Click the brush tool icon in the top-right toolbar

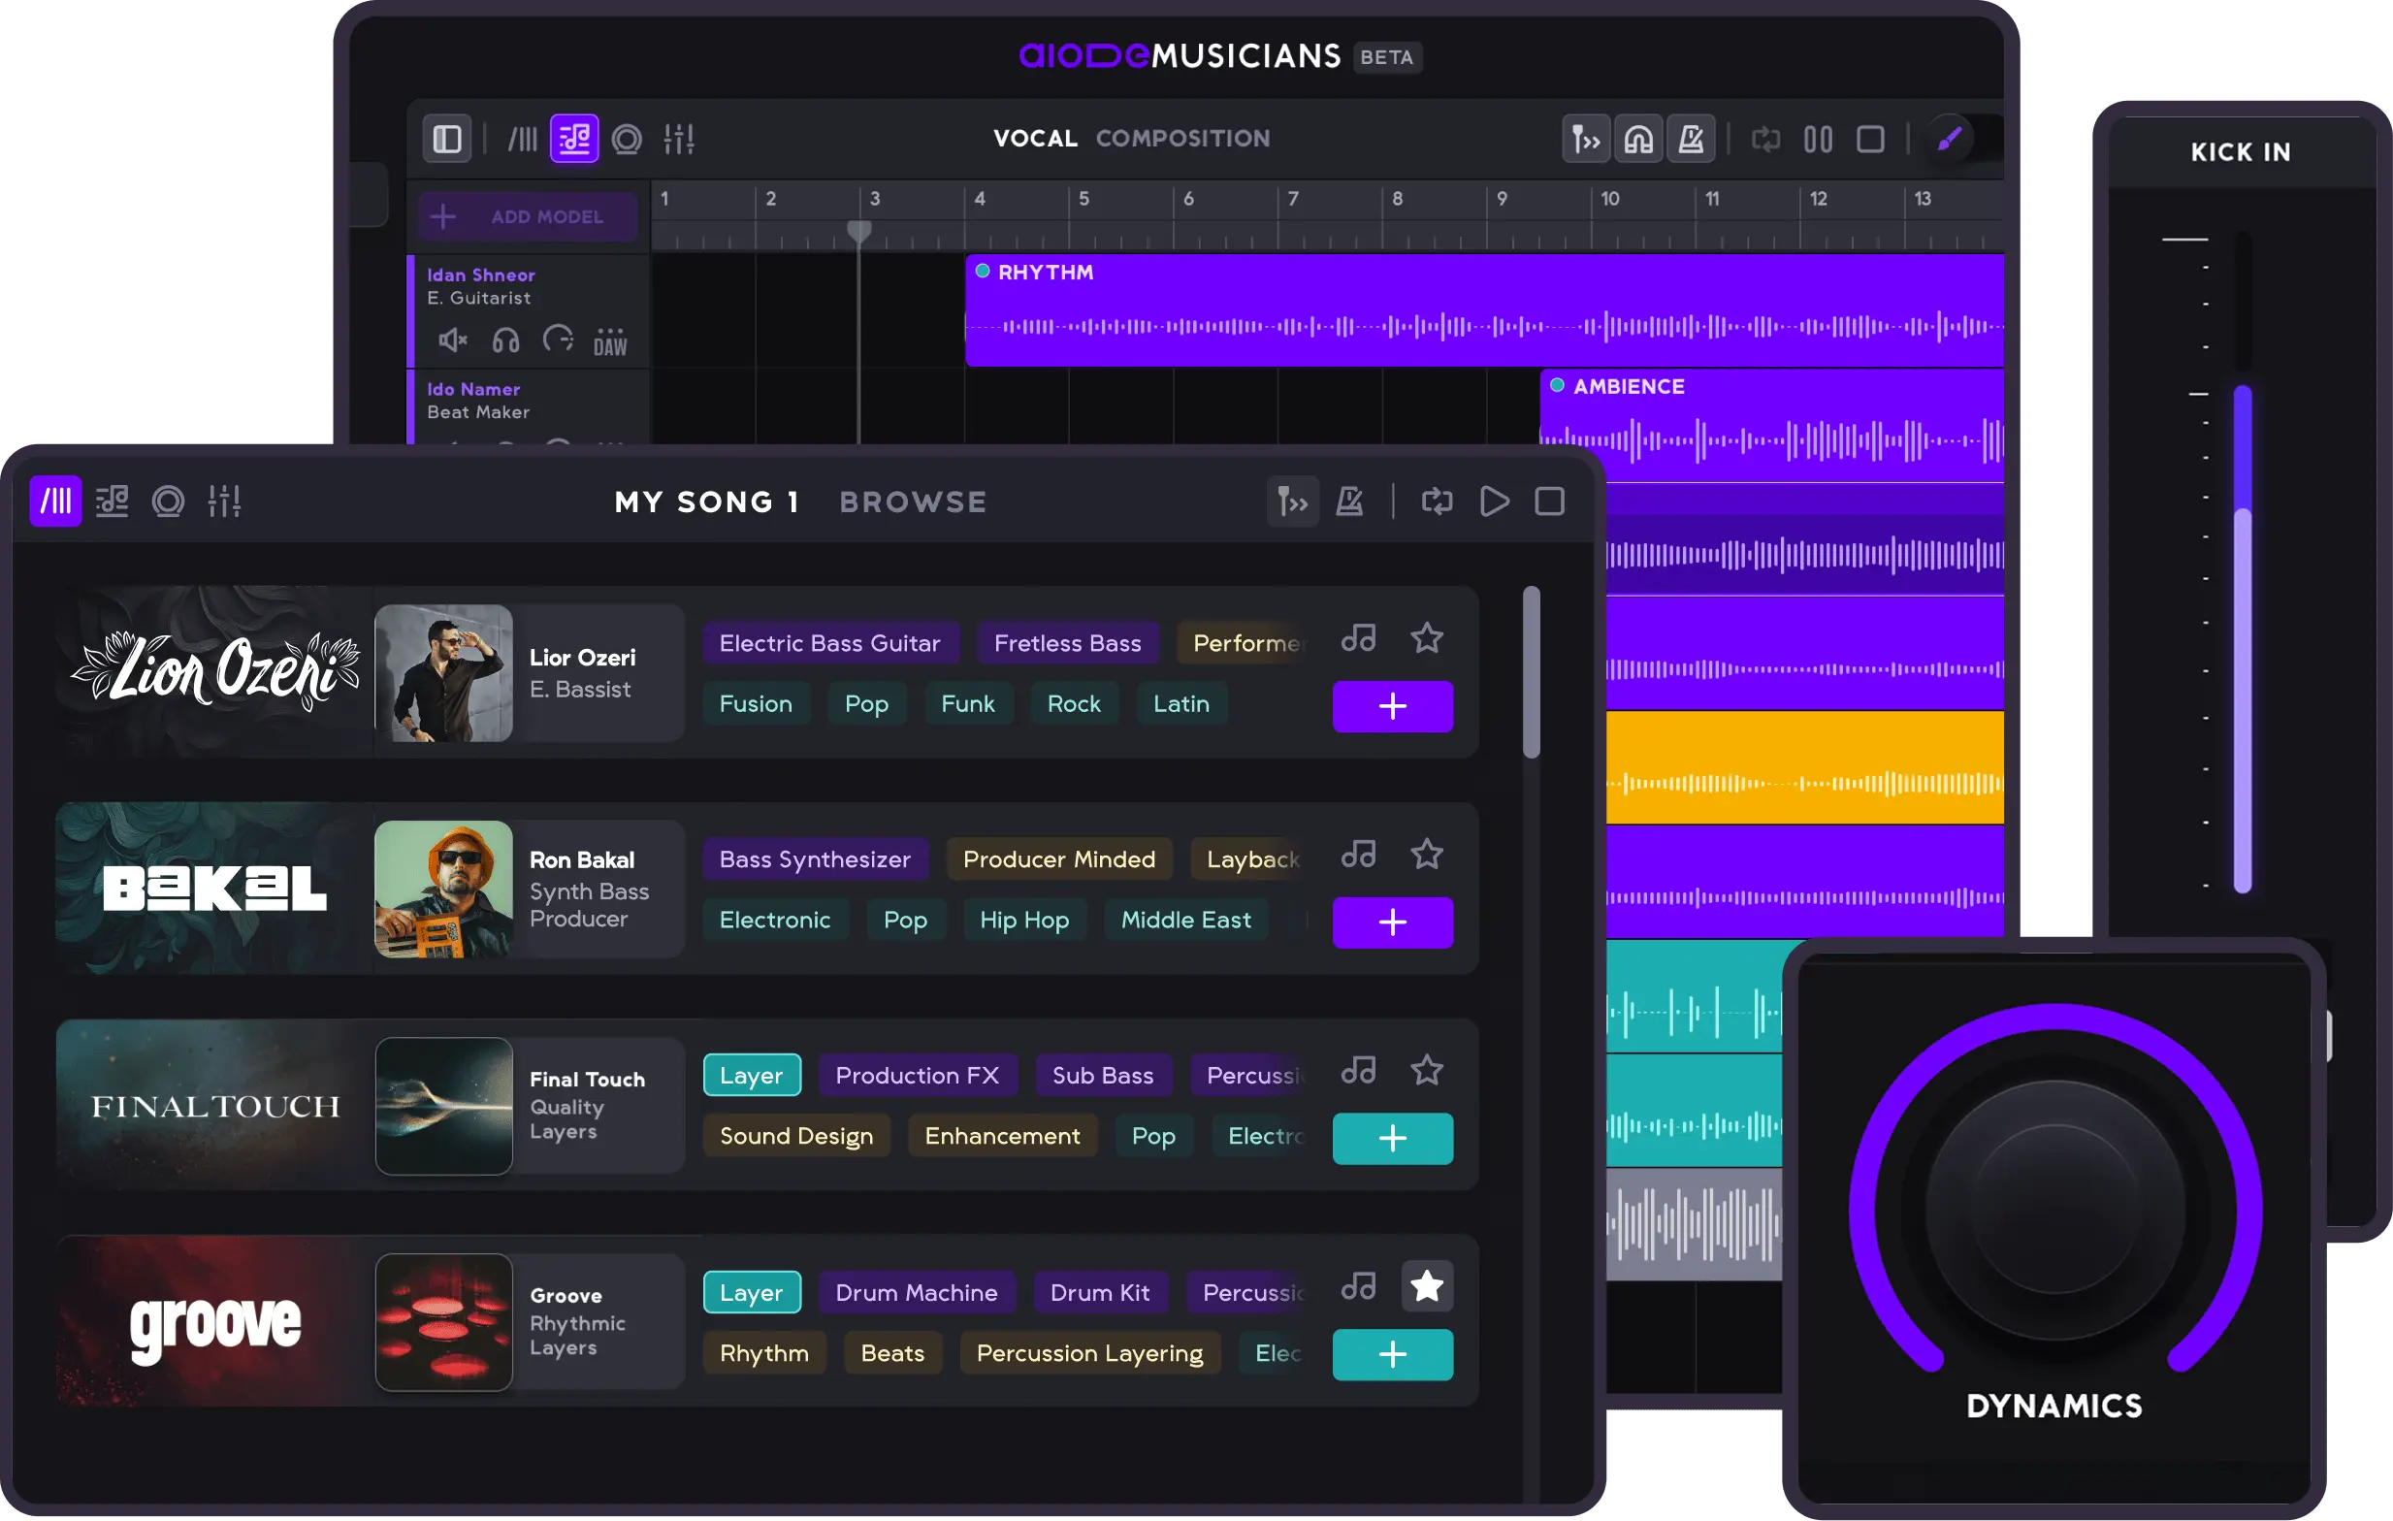1950,138
